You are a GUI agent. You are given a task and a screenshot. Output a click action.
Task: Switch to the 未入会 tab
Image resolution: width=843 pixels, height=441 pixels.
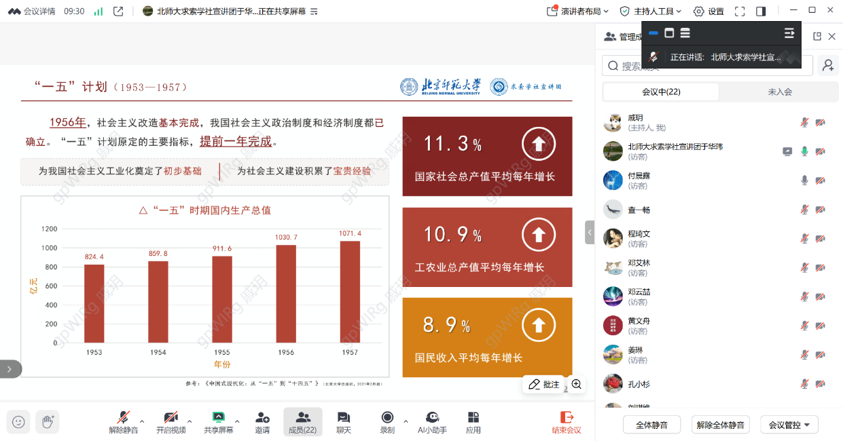(779, 92)
